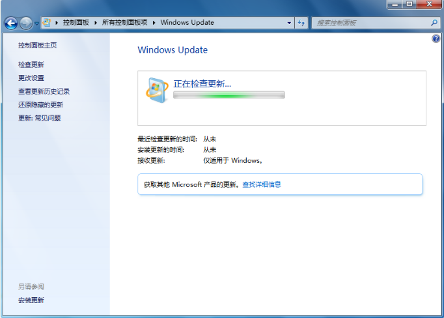This screenshot has height=318, width=444.
Task: Open 更改设置 in the sidebar
Action: coord(31,78)
